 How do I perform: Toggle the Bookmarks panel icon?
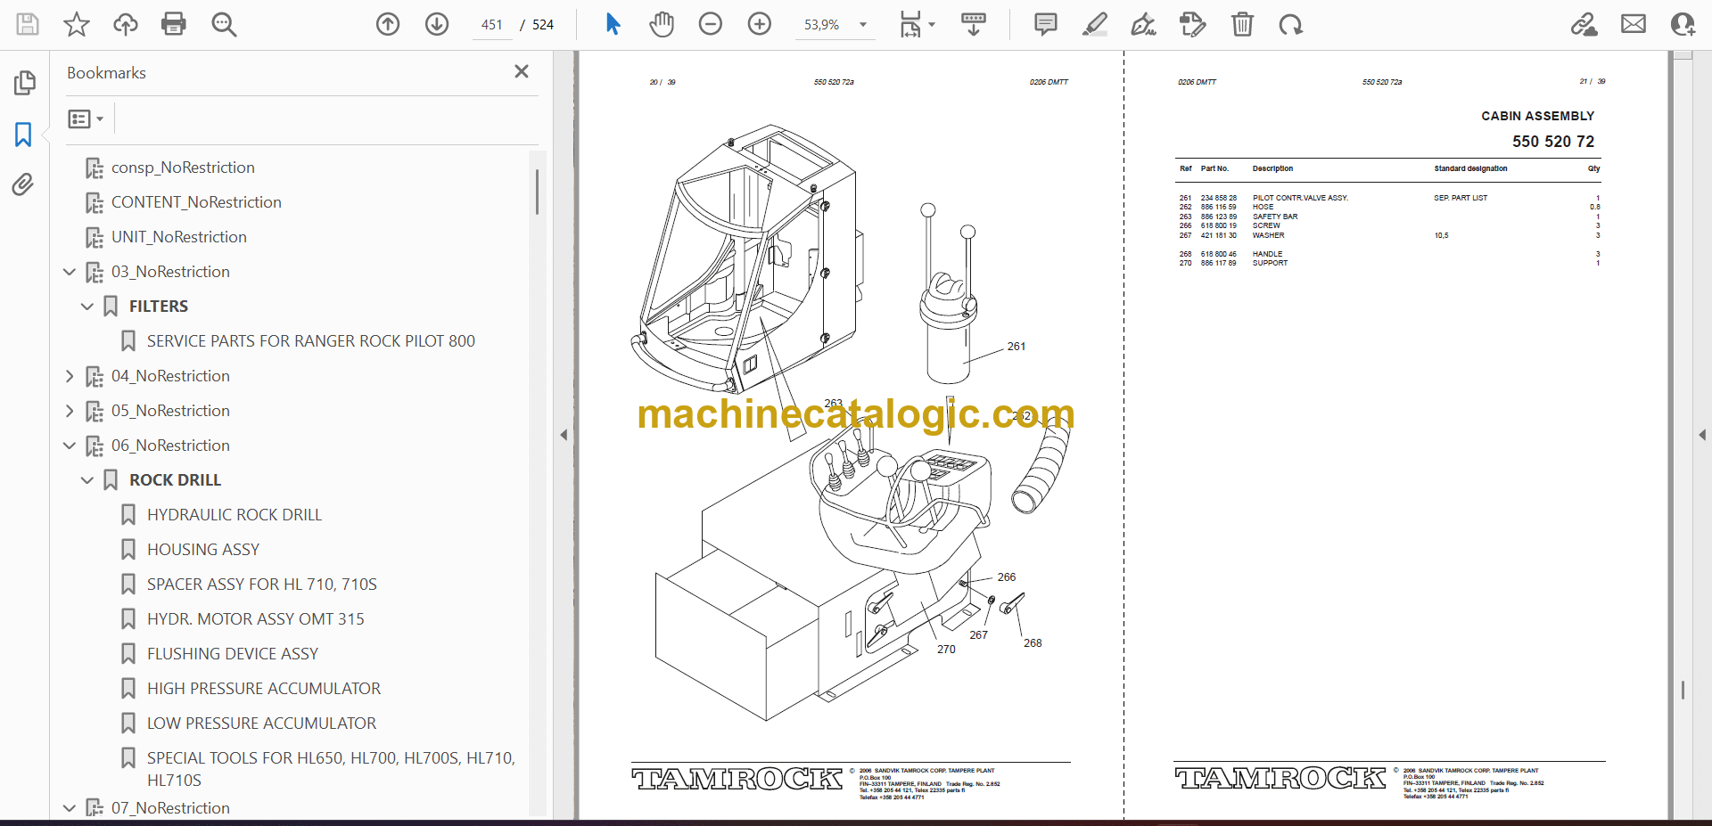click(x=23, y=135)
